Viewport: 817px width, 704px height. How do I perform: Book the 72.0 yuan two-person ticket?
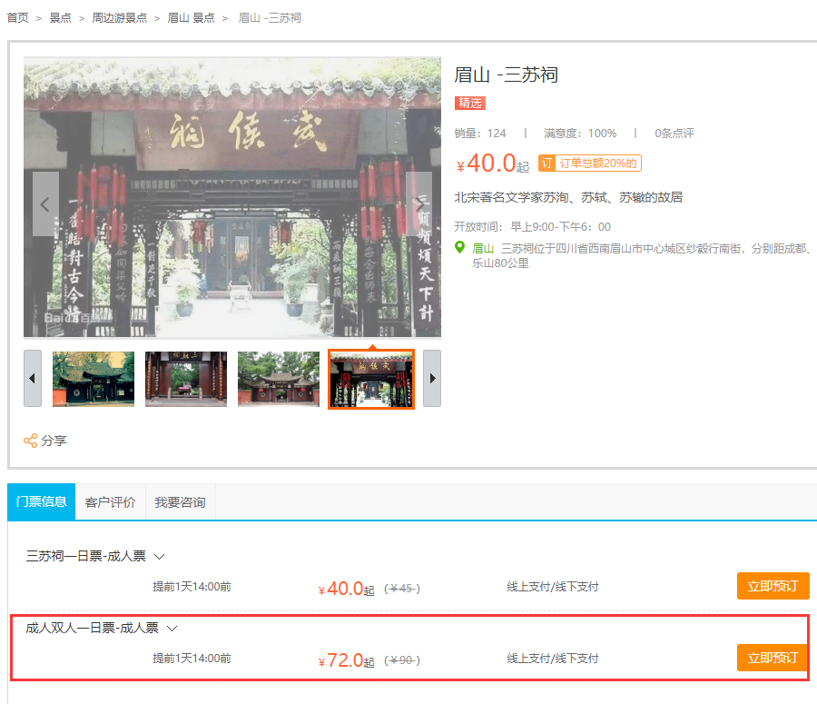pos(772,659)
